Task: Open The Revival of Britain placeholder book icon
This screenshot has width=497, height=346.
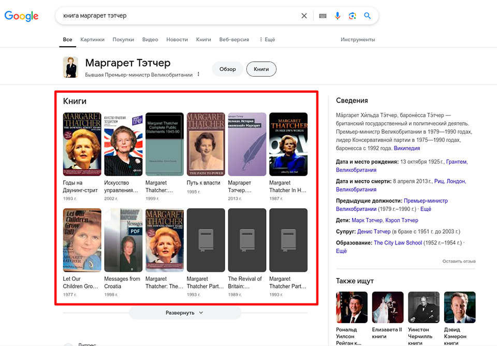Action: click(247, 240)
